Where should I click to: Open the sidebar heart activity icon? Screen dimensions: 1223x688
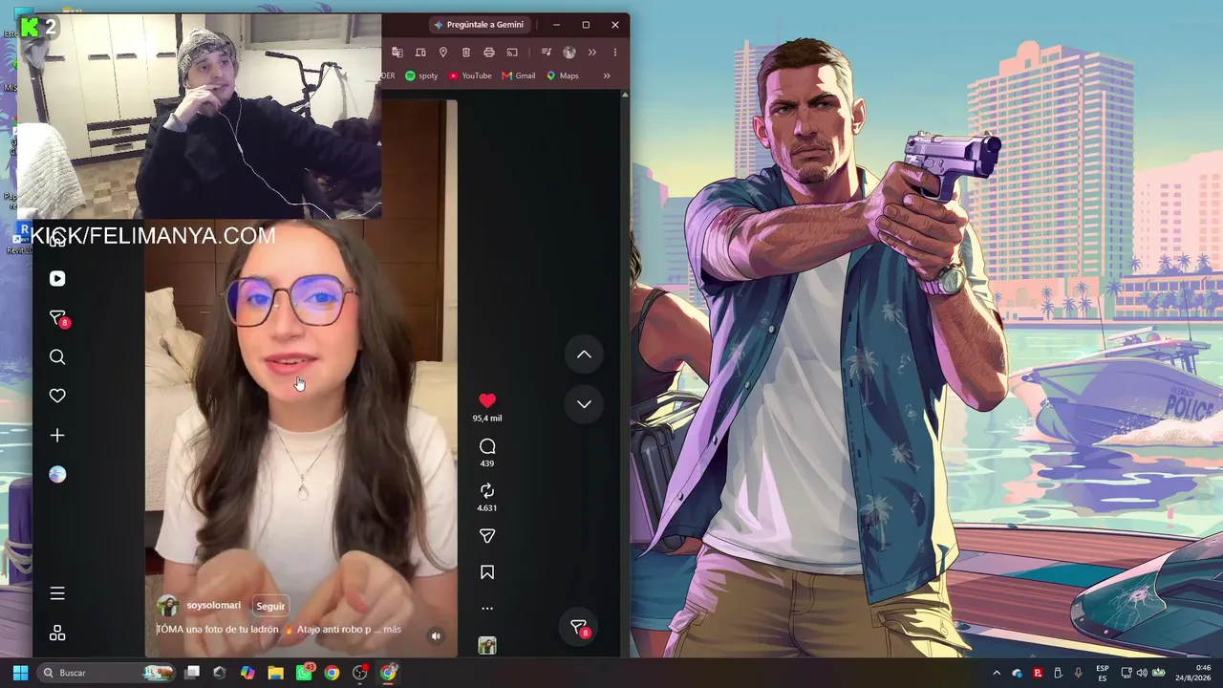[57, 396]
